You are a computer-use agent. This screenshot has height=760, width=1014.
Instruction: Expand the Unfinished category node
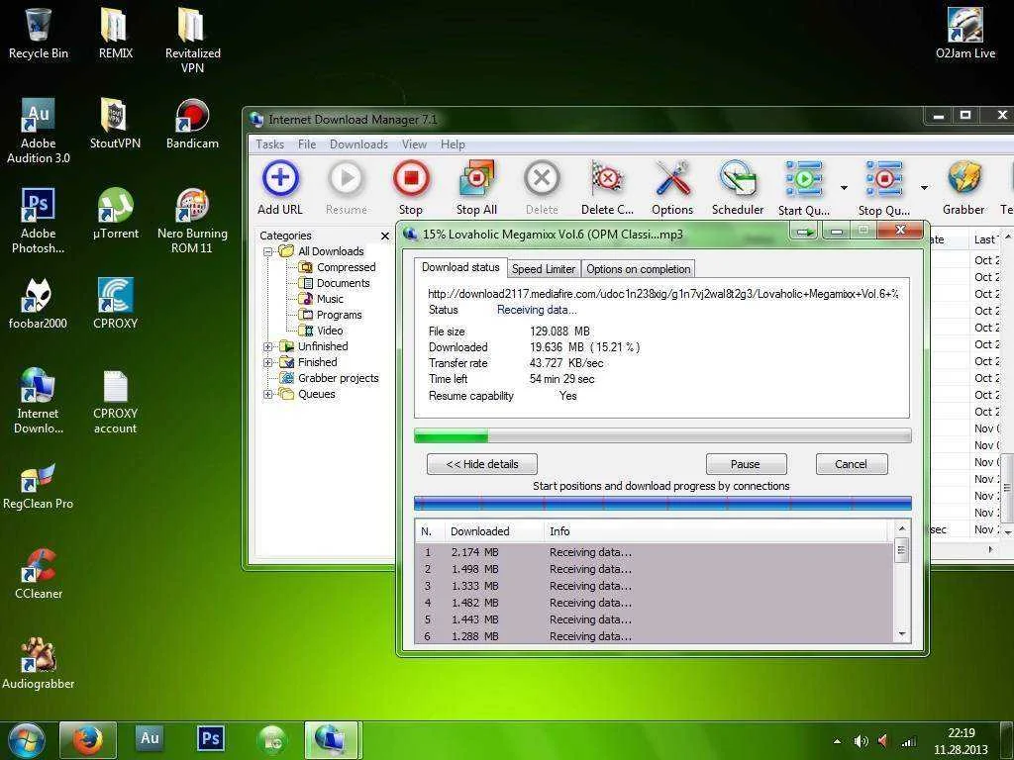267,346
